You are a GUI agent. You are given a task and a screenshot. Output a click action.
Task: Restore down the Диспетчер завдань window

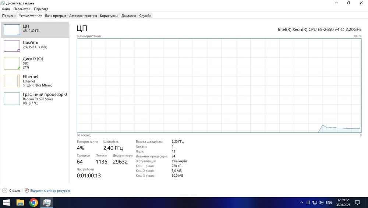tap(349, 3)
